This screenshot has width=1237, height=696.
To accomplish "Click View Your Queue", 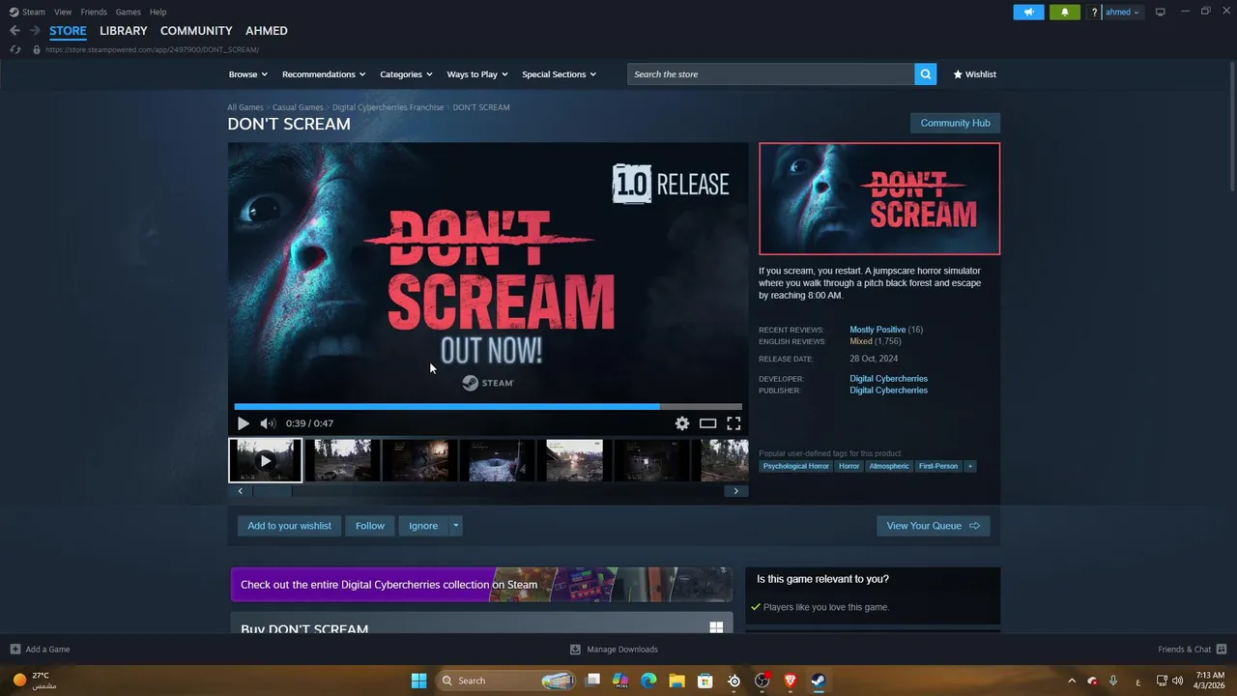I will [x=933, y=526].
